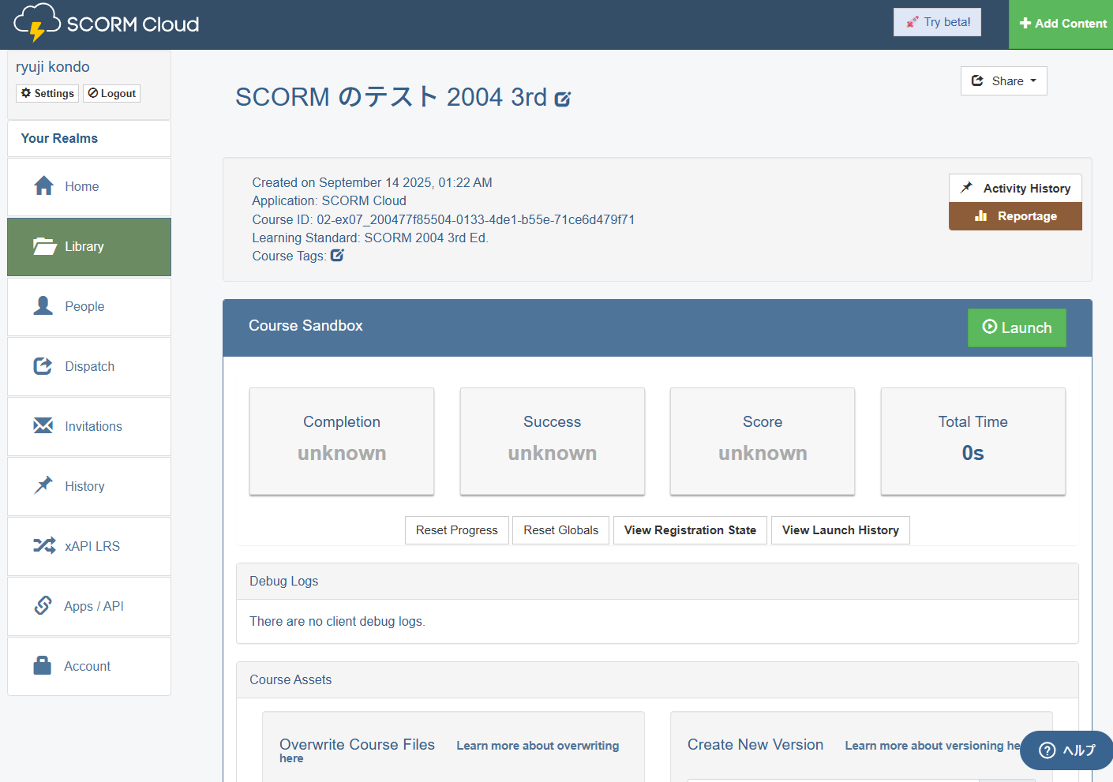Click the edit icon beside course title

point(562,99)
